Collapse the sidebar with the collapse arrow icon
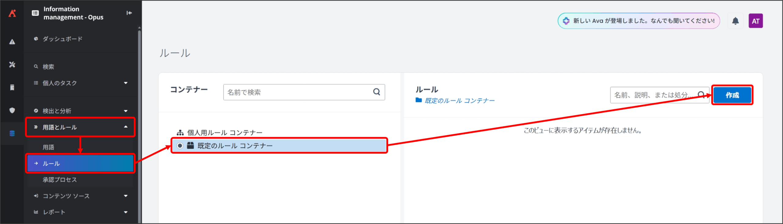The height and width of the screenshot is (224, 783). pyautogui.click(x=129, y=13)
